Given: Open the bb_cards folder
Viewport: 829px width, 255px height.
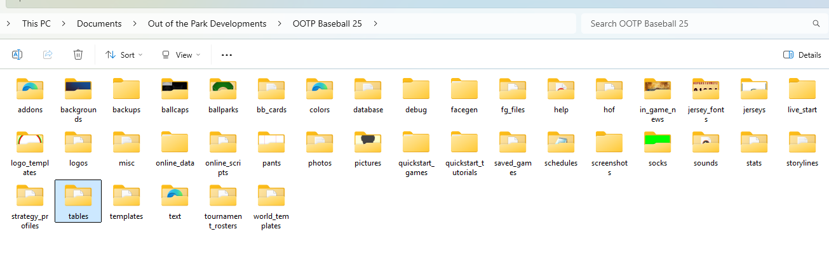Looking at the screenshot, I should pyautogui.click(x=271, y=96).
